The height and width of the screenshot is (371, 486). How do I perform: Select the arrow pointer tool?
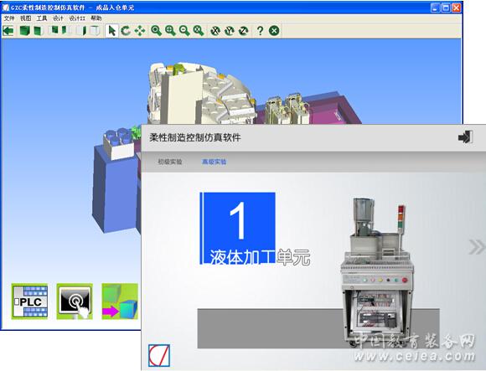point(112,31)
